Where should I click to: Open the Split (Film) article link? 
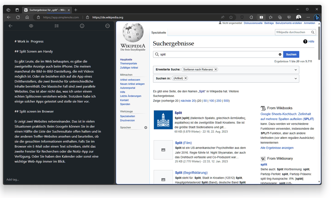183,143
